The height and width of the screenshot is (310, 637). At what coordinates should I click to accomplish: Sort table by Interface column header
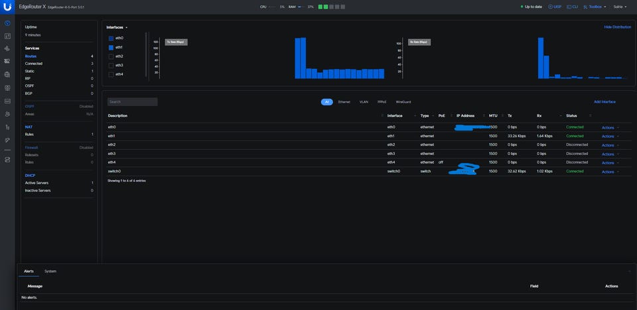click(x=395, y=116)
